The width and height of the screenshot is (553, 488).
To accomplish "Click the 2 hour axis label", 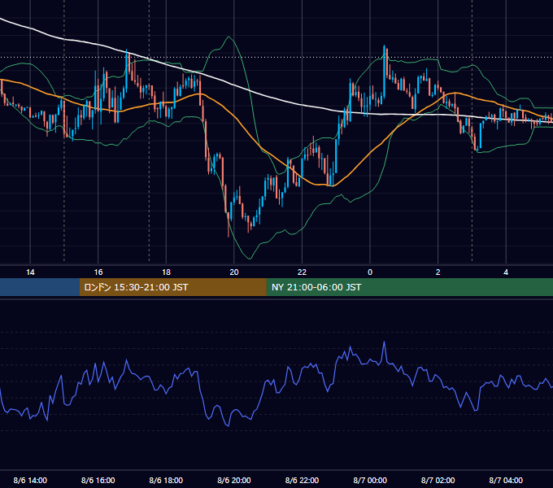I will 438,272.
